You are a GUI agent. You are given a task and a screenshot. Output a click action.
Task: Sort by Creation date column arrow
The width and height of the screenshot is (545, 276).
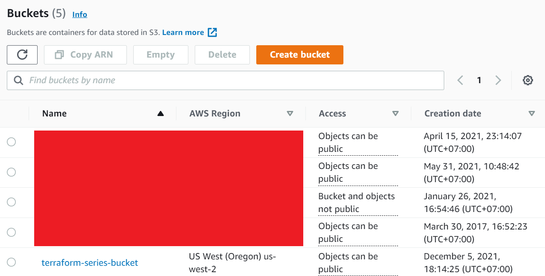pyautogui.click(x=532, y=113)
